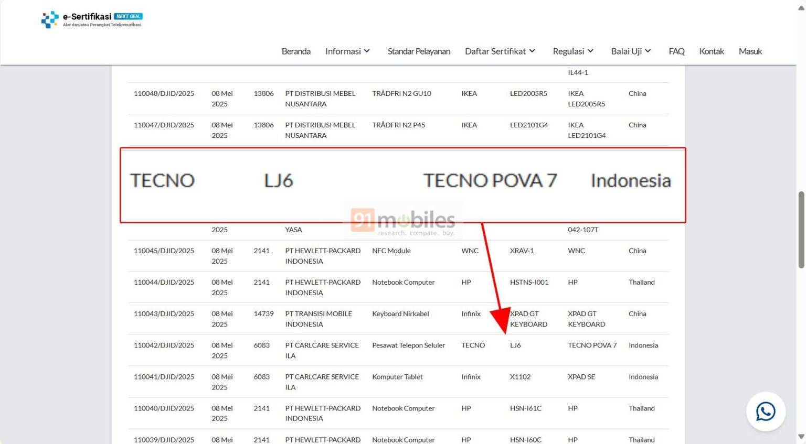Click the Masuk login link

click(x=750, y=51)
